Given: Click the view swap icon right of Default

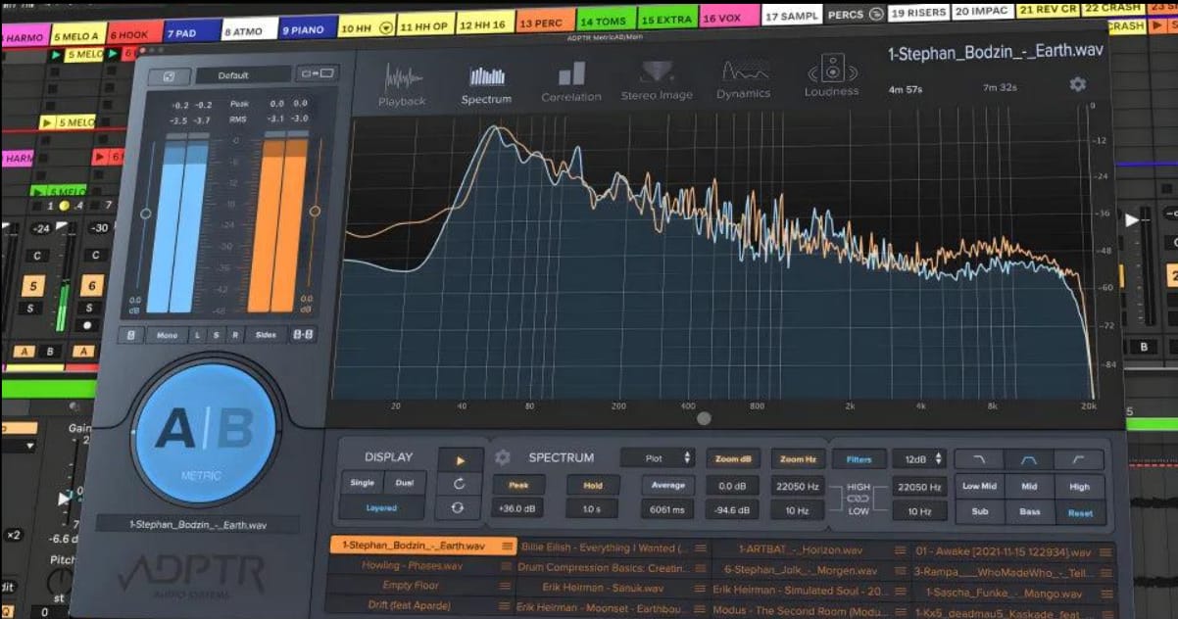Looking at the screenshot, I should pos(319,73).
